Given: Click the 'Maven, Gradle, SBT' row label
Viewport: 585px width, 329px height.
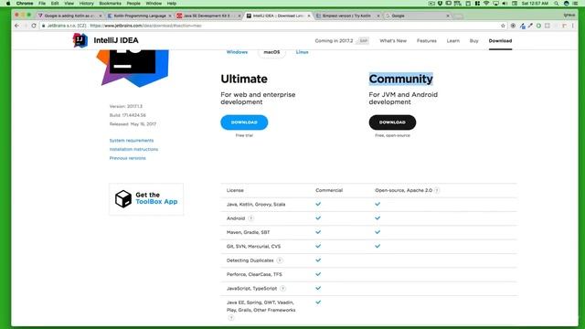Looking at the screenshot, I should point(248,232).
